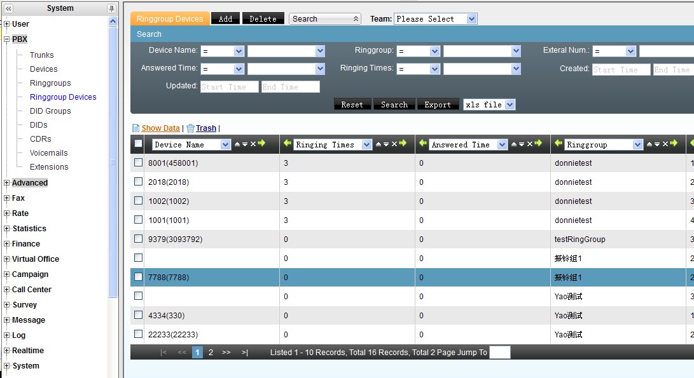This screenshot has width=694, height=378.
Task: Expand the Call Center tree node
Action: point(6,290)
